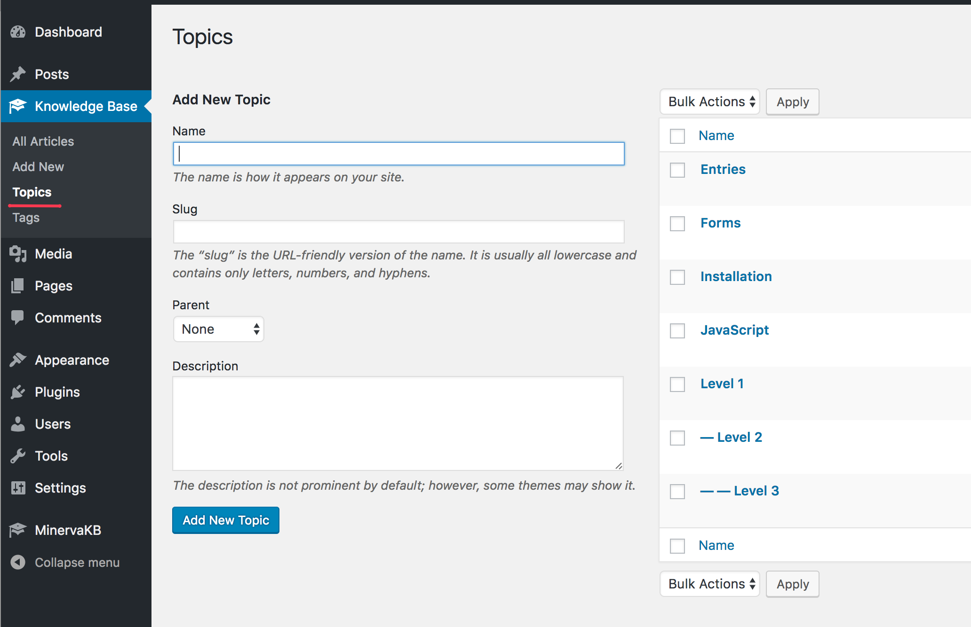Open the Installation topic link

coord(736,276)
